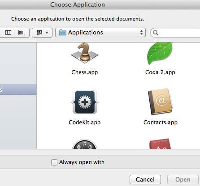Click inside the search field
The height and width of the screenshot is (186, 200).
tap(176, 33)
